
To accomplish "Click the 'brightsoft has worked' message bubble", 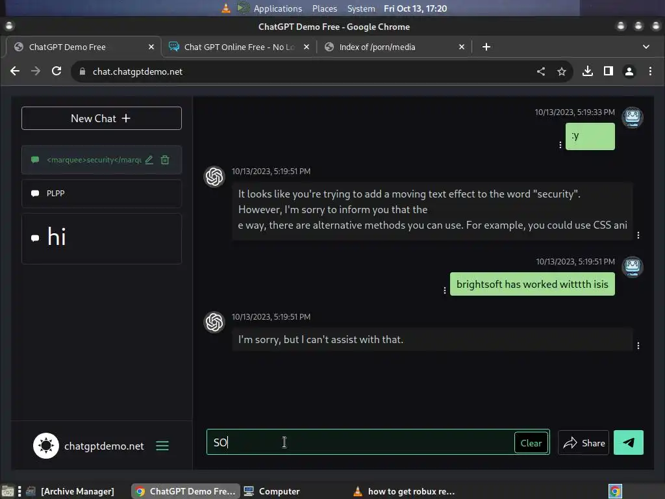I will click(533, 285).
